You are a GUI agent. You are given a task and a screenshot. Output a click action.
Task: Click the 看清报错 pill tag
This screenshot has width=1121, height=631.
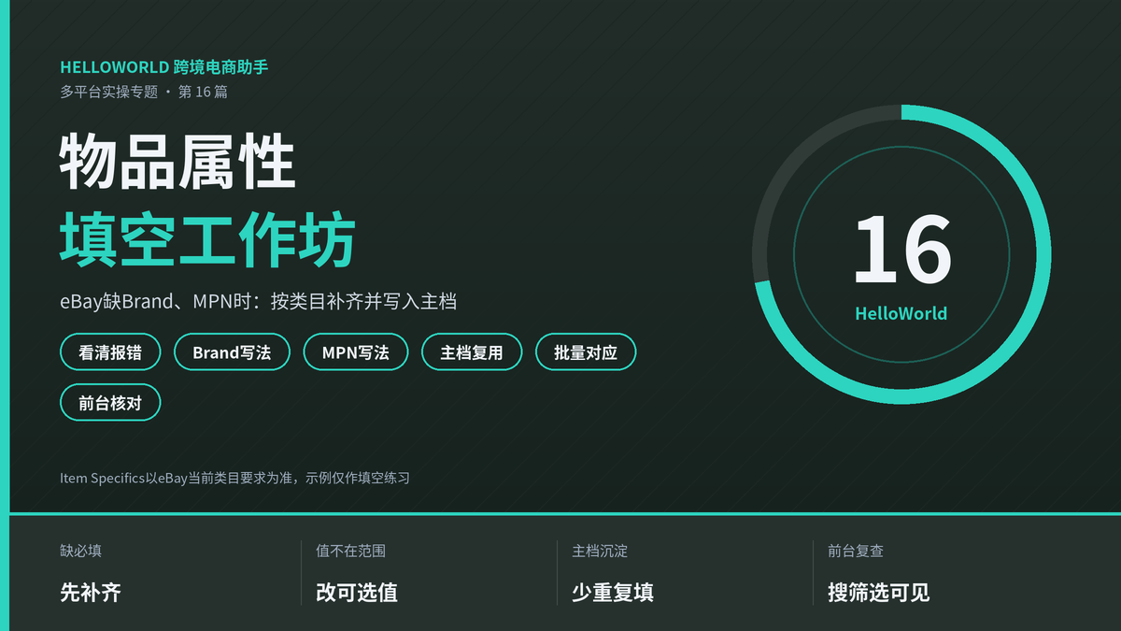[110, 352]
